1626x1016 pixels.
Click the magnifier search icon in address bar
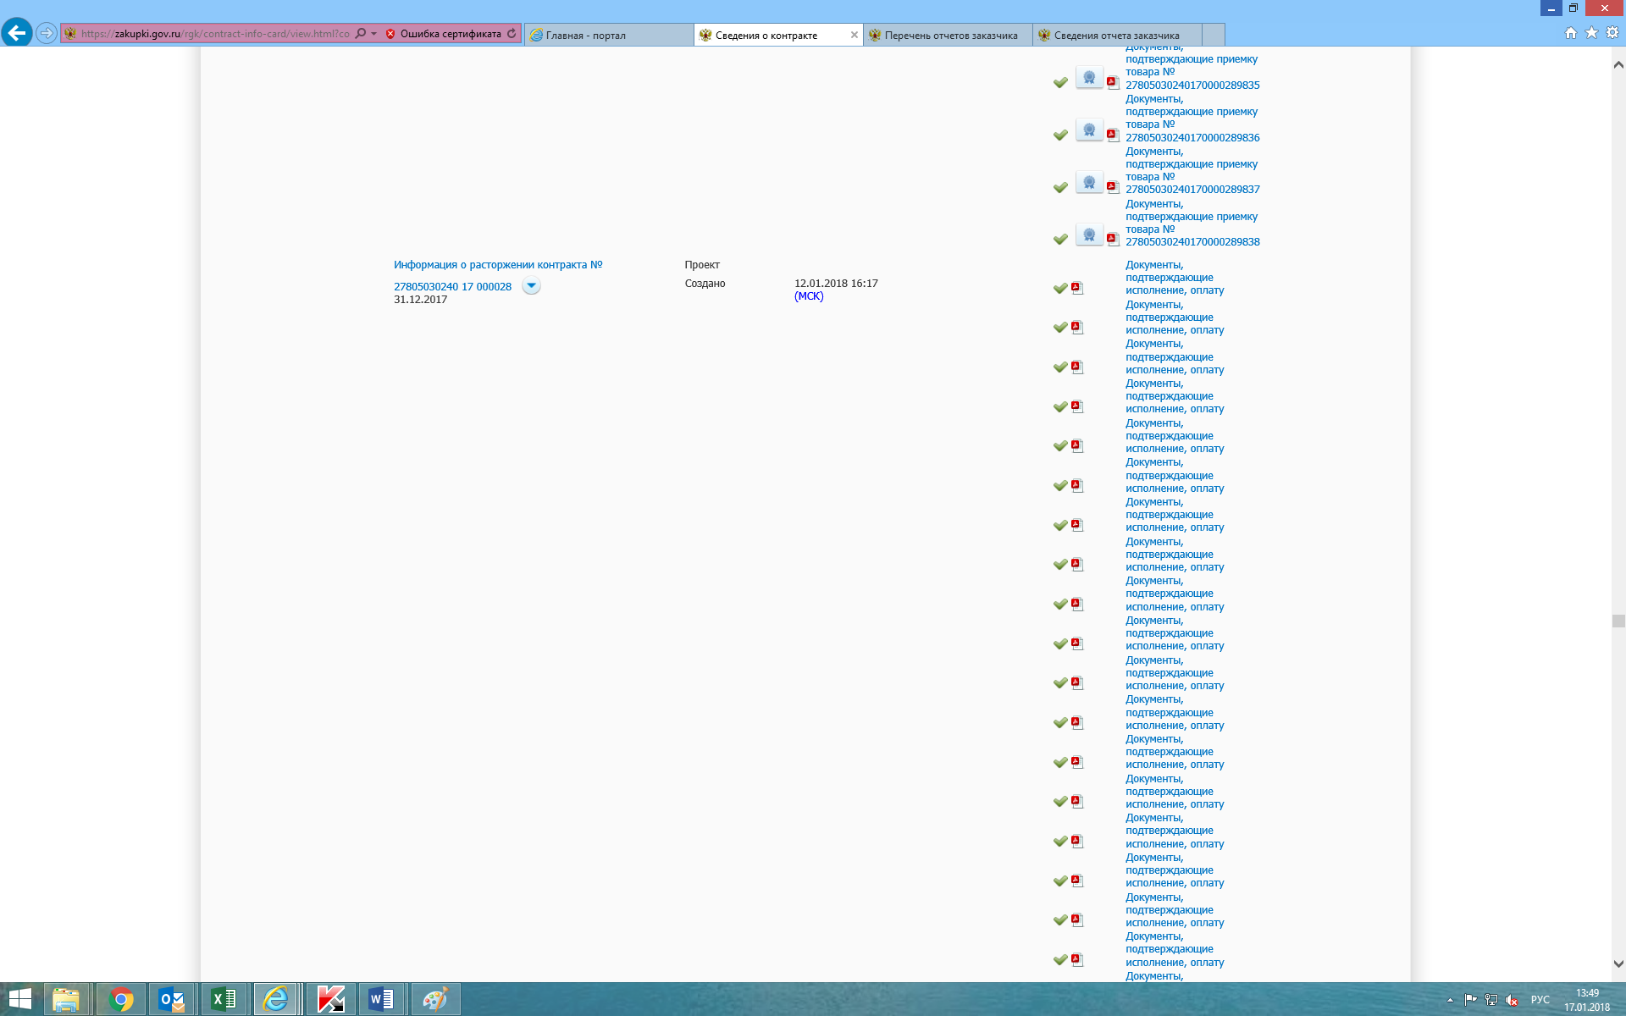[361, 34]
